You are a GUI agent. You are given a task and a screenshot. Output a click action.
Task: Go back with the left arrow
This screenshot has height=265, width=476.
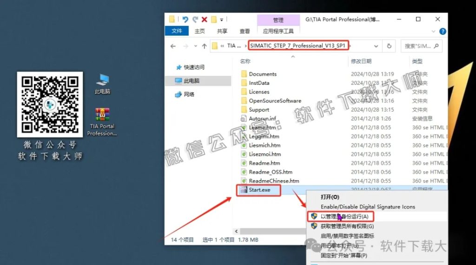pyautogui.click(x=173, y=46)
